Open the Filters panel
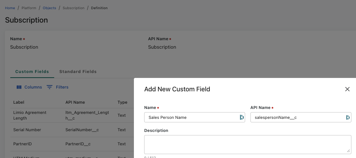Viewport: 356px width, 158px height. tap(57, 87)
